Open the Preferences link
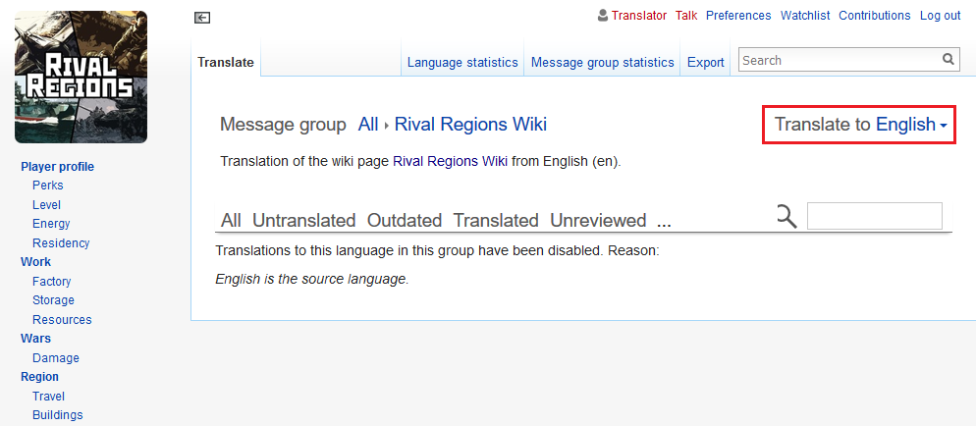 738,16
